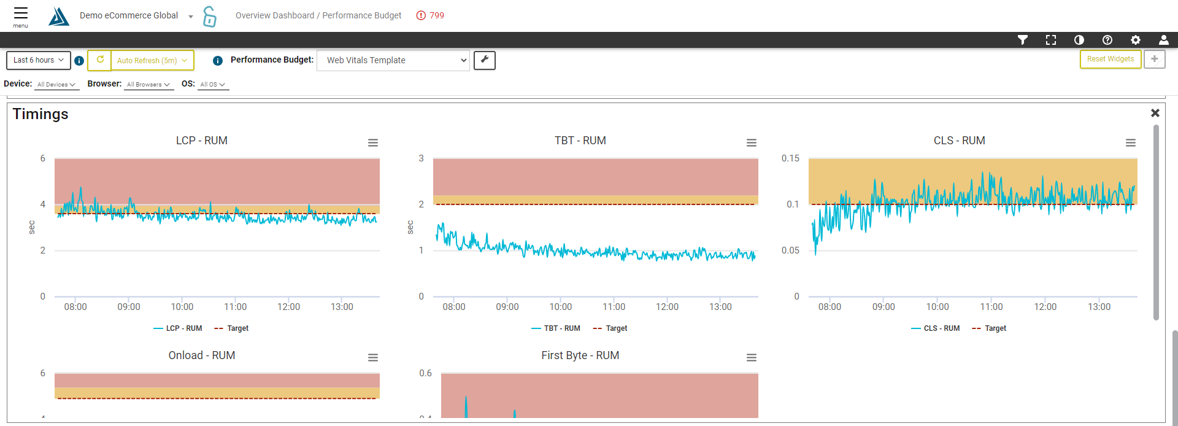Toggle Target legend in TBT chart
Viewport: 1178px width, 426px height.
(610, 328)
